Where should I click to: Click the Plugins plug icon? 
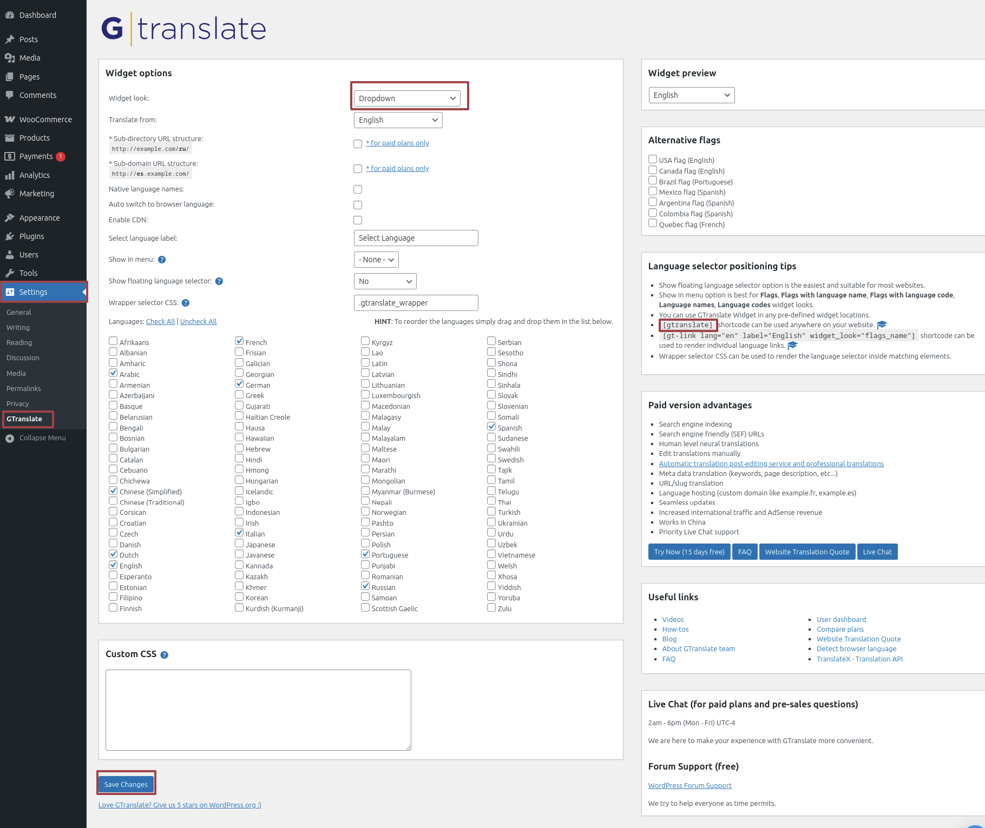point(10,236)
